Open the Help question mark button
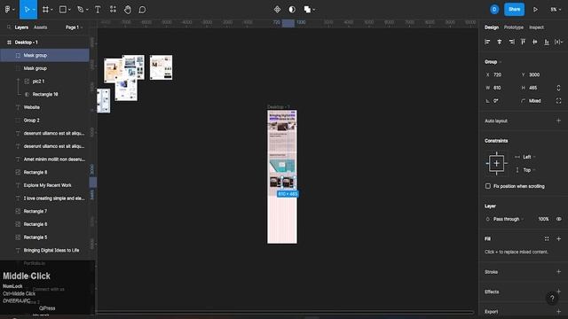 tap(552, 298)
